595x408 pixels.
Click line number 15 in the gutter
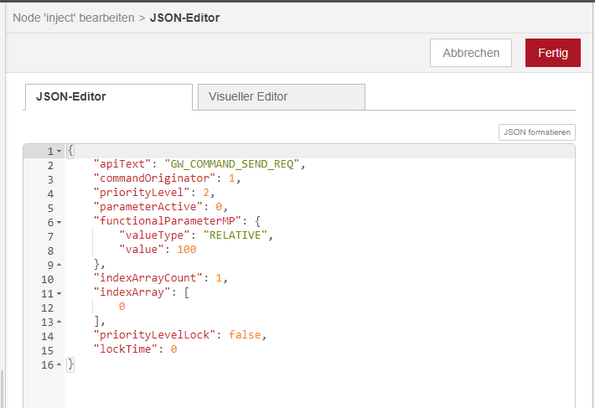pos(48,351)
